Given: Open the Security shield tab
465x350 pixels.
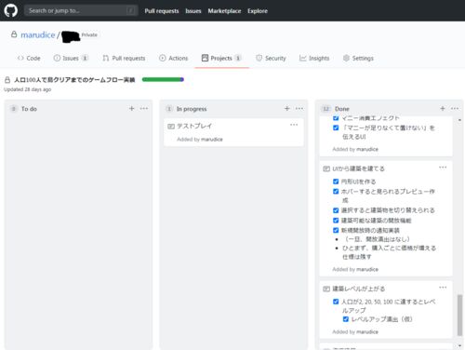Looking at the screenshot, I should [271, 58].
